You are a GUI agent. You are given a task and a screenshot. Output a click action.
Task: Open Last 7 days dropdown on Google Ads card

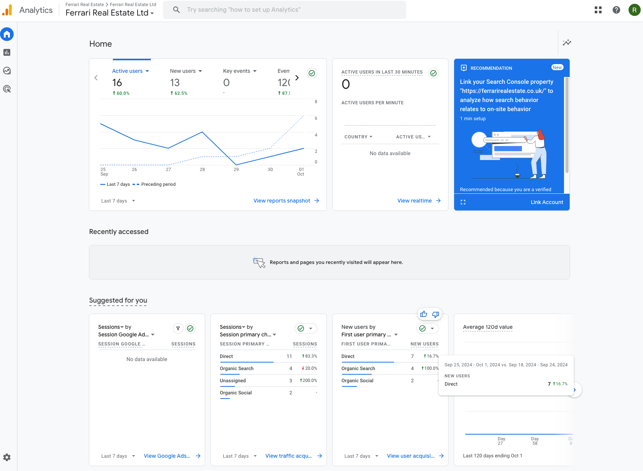click(x=118, y=456)
